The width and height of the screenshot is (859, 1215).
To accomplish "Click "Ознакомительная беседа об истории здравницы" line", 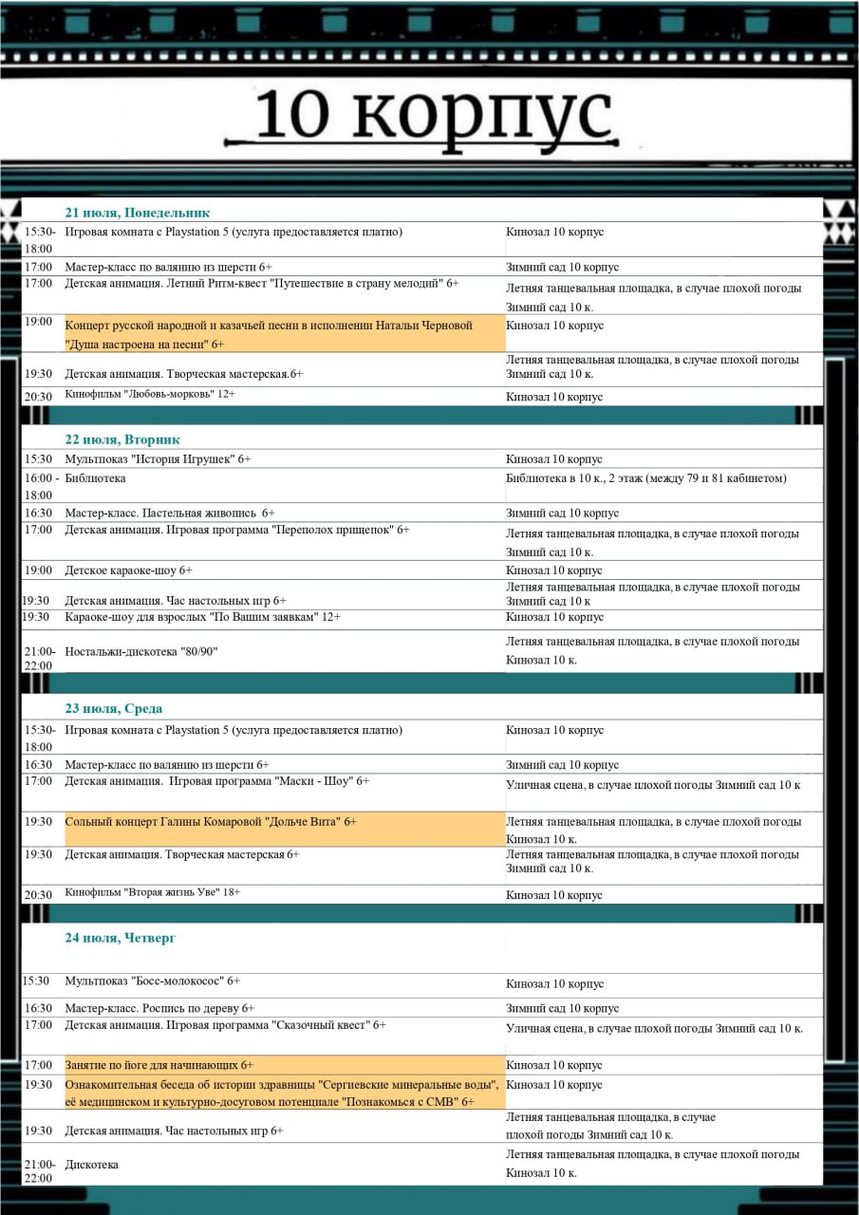I will (x=282, y=1084).
